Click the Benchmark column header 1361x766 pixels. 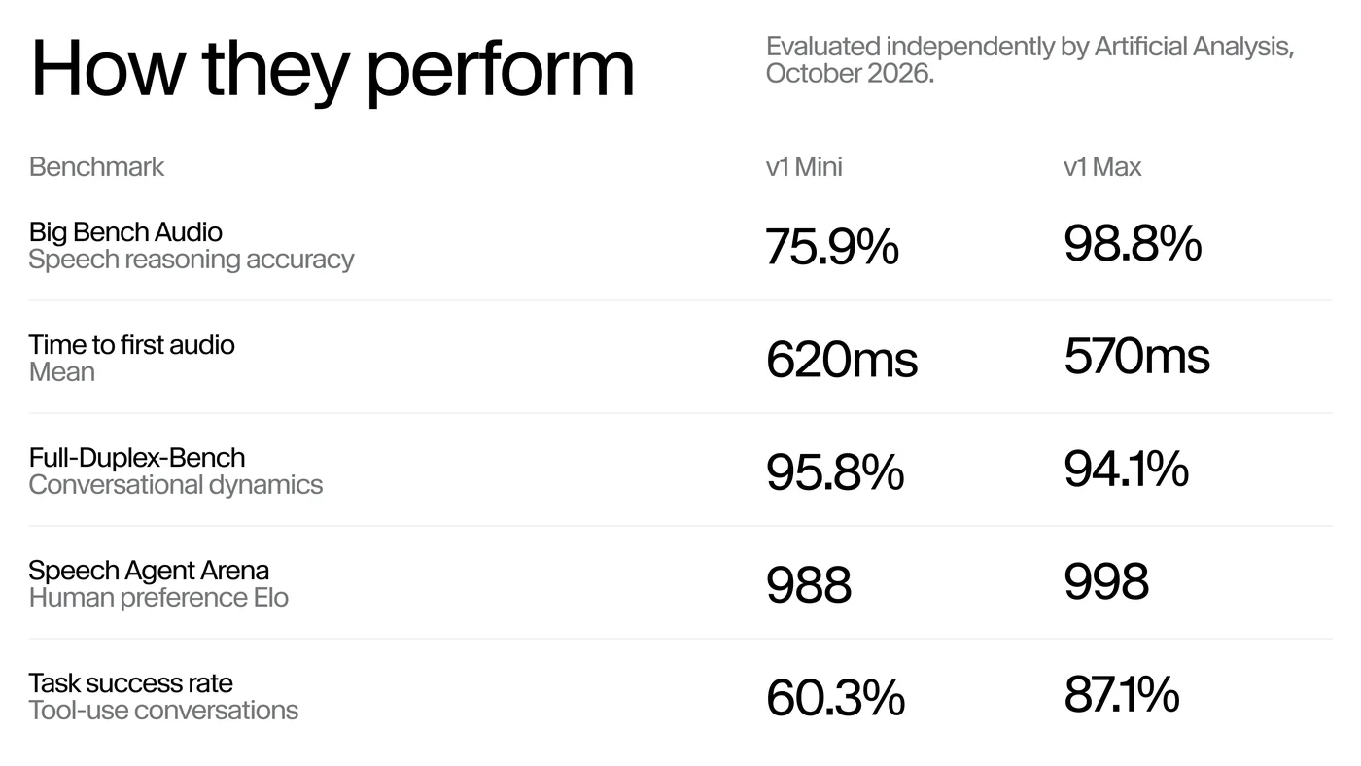pos(96,167)
